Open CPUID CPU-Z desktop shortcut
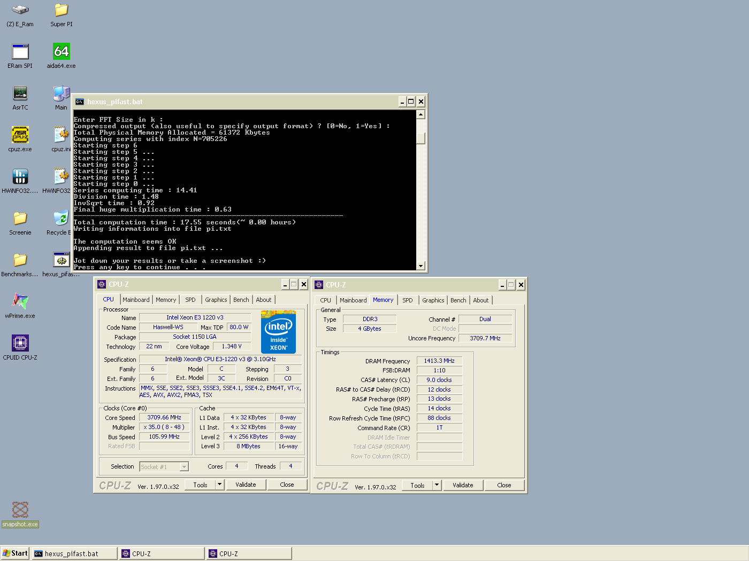 (20, 343)
